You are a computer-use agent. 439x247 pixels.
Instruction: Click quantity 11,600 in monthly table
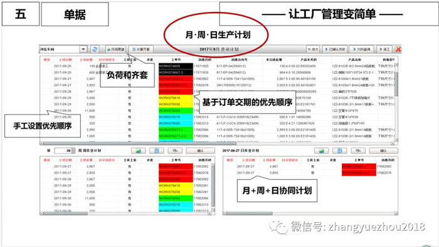point(90,111)
